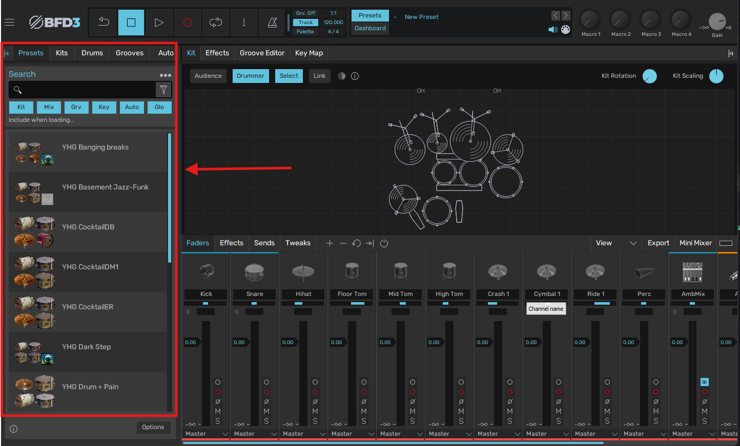Viewport: 740px width, 446px height.
Task: Toggle the Mix include filter
Action: [49, 107]
